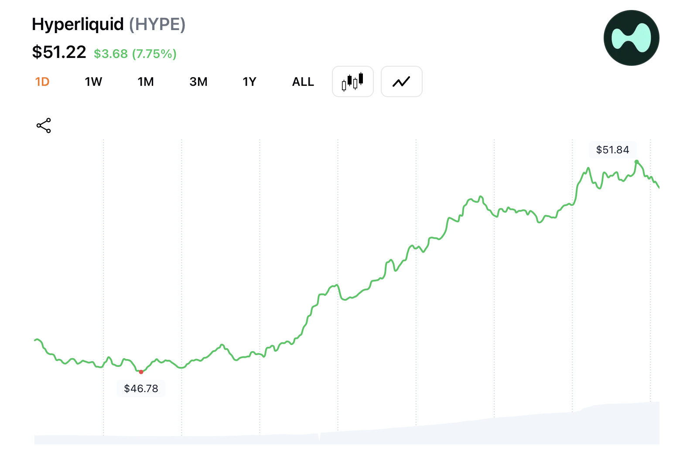
Task: Click the $51.84 high price label
Action: click(612, 150)
